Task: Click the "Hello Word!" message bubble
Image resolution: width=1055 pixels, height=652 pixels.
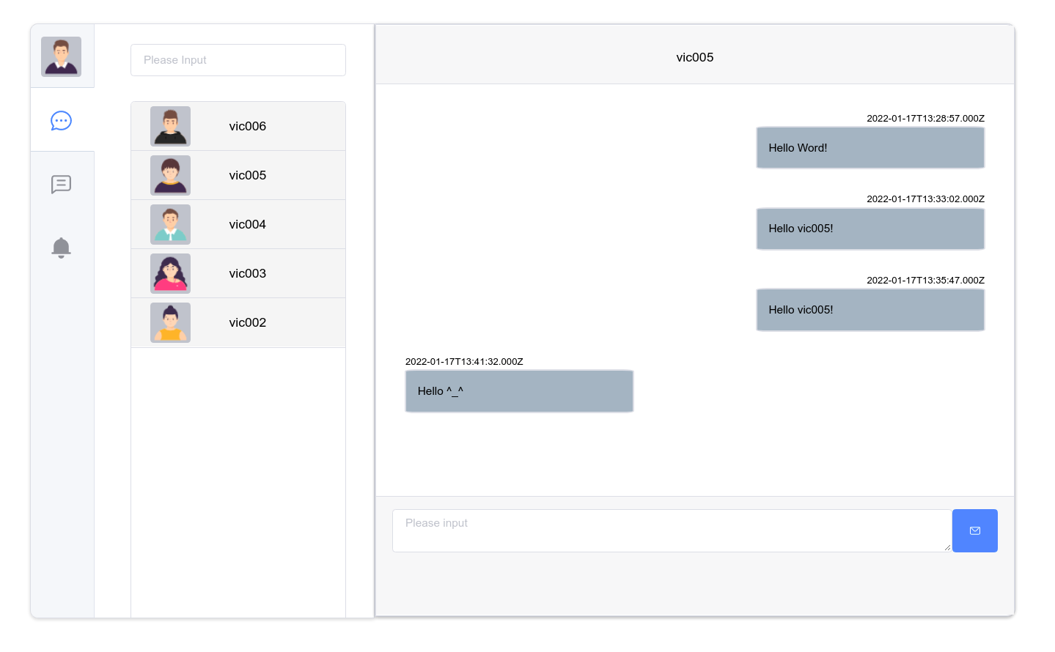Action: pos(870,148)
